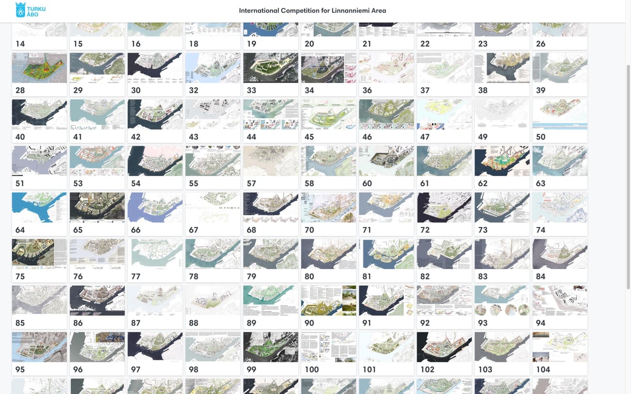The width and height of the screenshot is (631, 394).
Task: View entry 64 blue water thumbnail
Action: click(39, 207)
